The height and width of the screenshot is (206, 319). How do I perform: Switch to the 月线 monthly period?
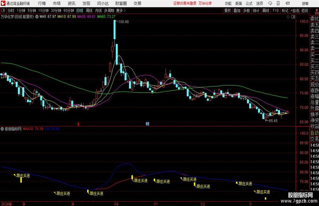click(99, 10)
